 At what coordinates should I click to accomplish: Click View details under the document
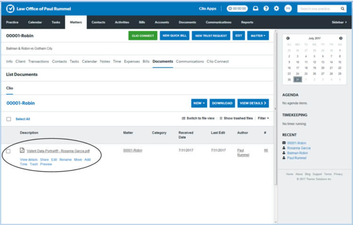(x=29, y=160)
